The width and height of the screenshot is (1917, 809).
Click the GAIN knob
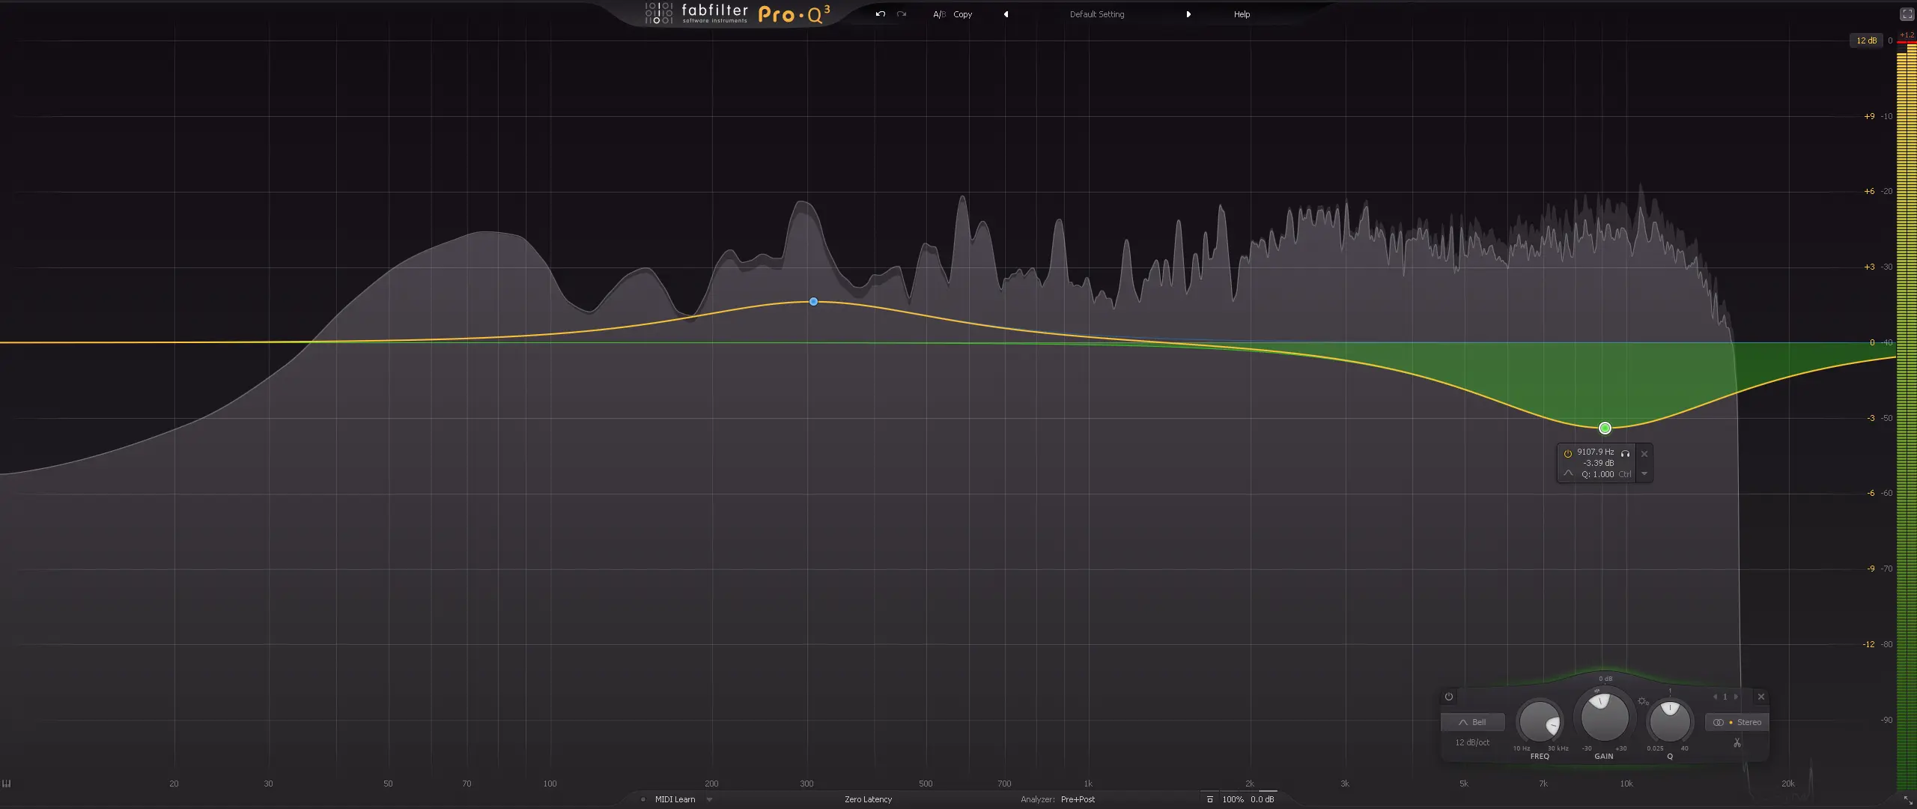click(x=1604, y=717)
